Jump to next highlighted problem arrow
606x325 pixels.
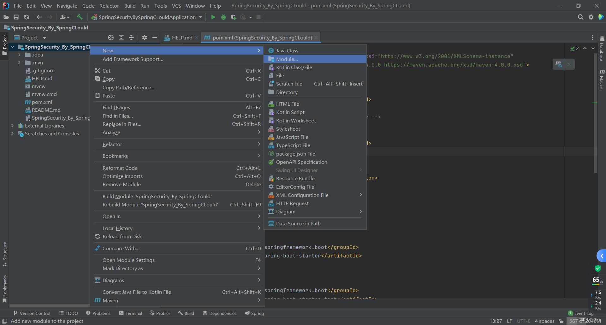(x=593, y=48)
